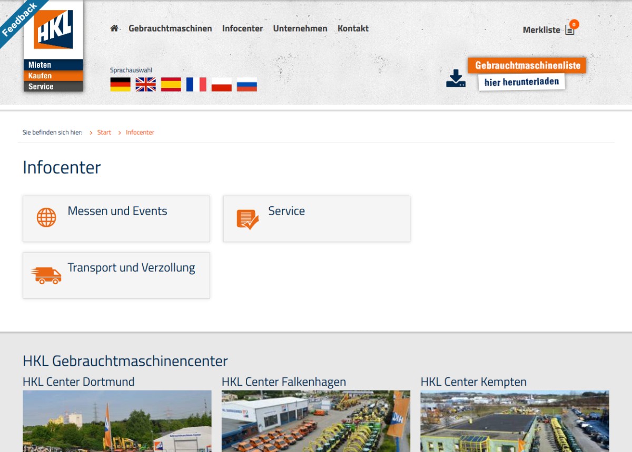Click the Gebrauchtmaschinenliste orange banner
Screen dimensions: 632x452
tap(527, 66)
